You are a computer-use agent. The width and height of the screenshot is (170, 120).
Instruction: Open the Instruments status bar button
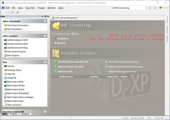[159, 118]
